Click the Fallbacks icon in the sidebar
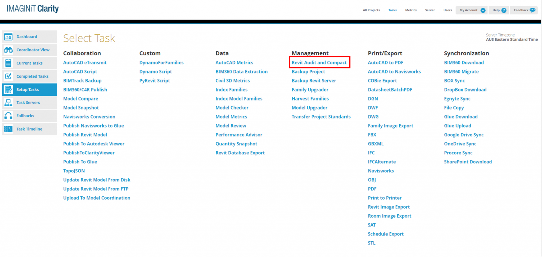This screenshot has height=257, width=542. (x=8, y=116)
